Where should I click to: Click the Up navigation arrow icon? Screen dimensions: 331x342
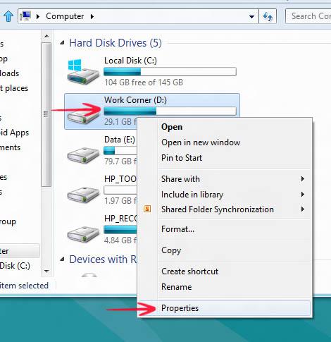[x=8, y=16]
